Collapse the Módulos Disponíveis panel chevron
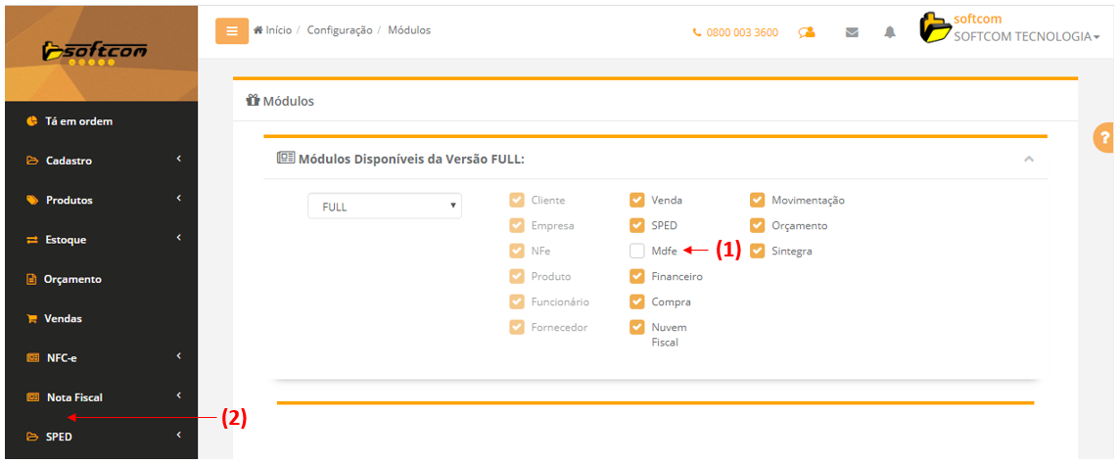 (x=1029, y=159)
